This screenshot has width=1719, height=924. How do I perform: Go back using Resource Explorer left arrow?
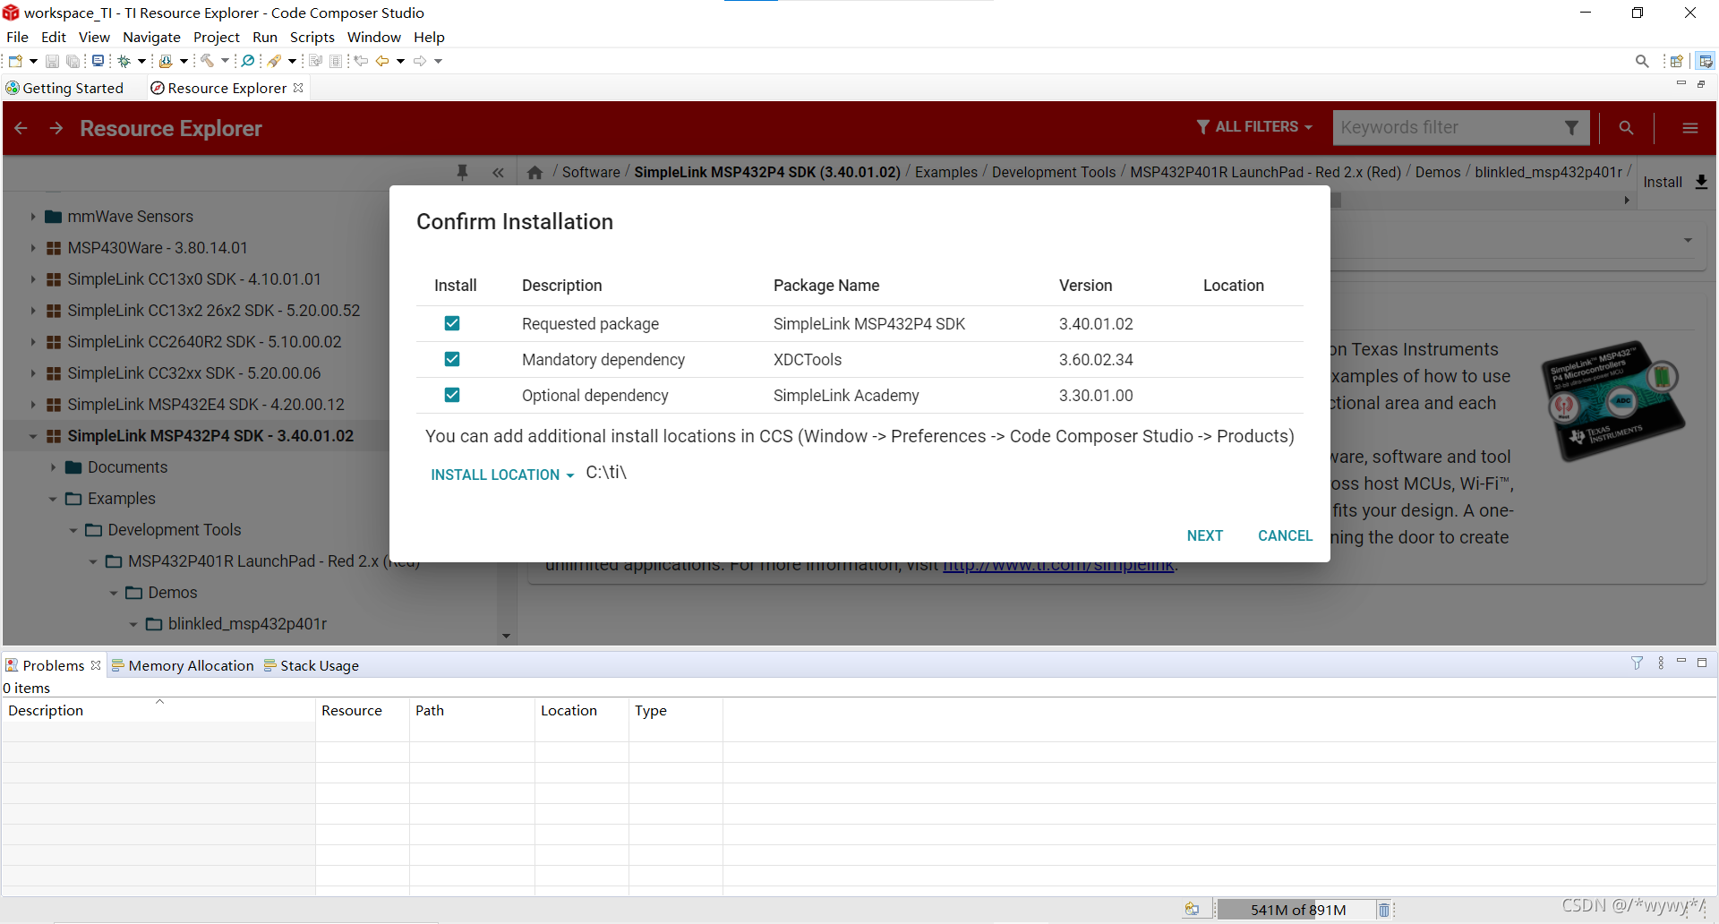tap(21, 128)
